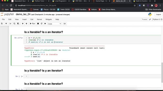Click empty cell under 'Is y iterable?'
The image size is (163, 91).
92,76
